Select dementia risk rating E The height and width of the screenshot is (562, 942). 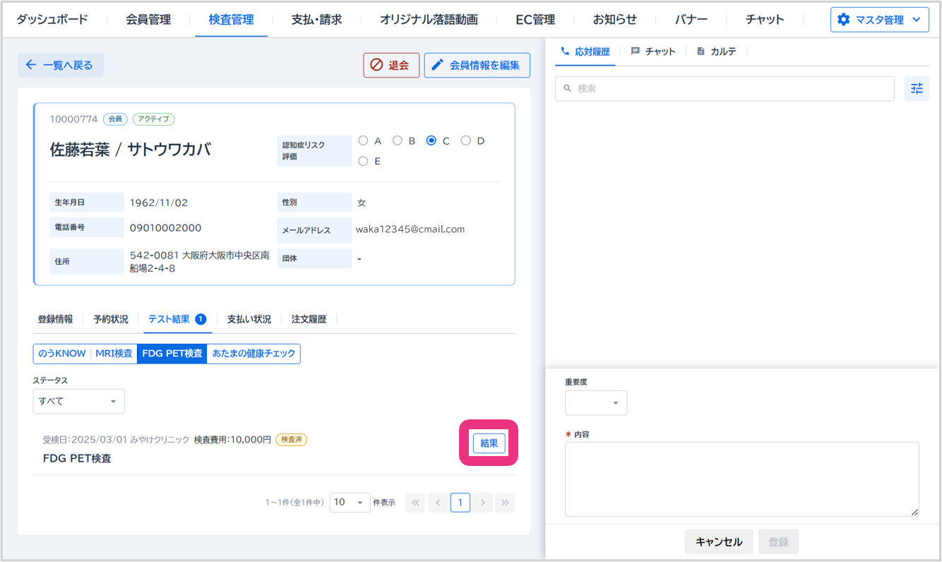point(364,161)
